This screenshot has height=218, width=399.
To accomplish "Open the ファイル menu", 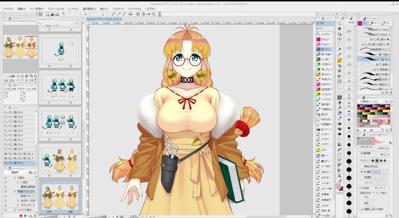I will point(8,9).
